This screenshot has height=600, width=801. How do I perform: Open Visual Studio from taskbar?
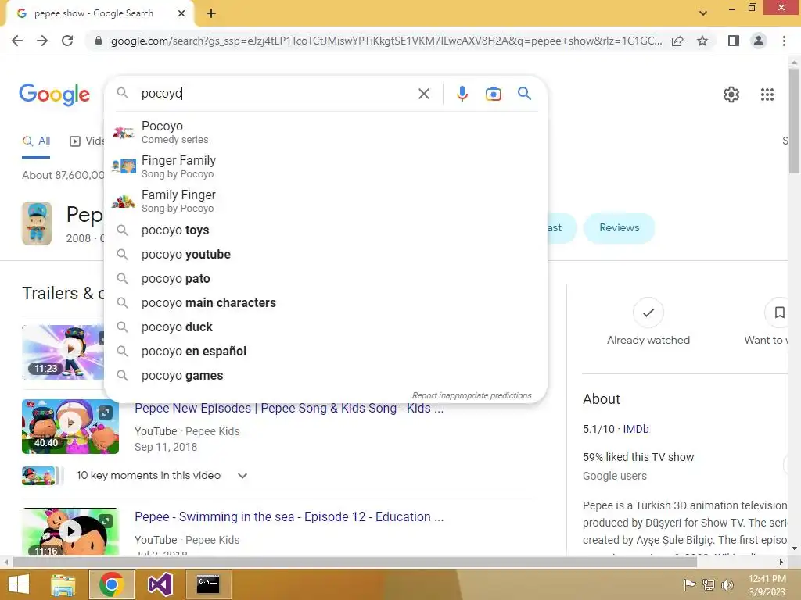coord(160,584)
